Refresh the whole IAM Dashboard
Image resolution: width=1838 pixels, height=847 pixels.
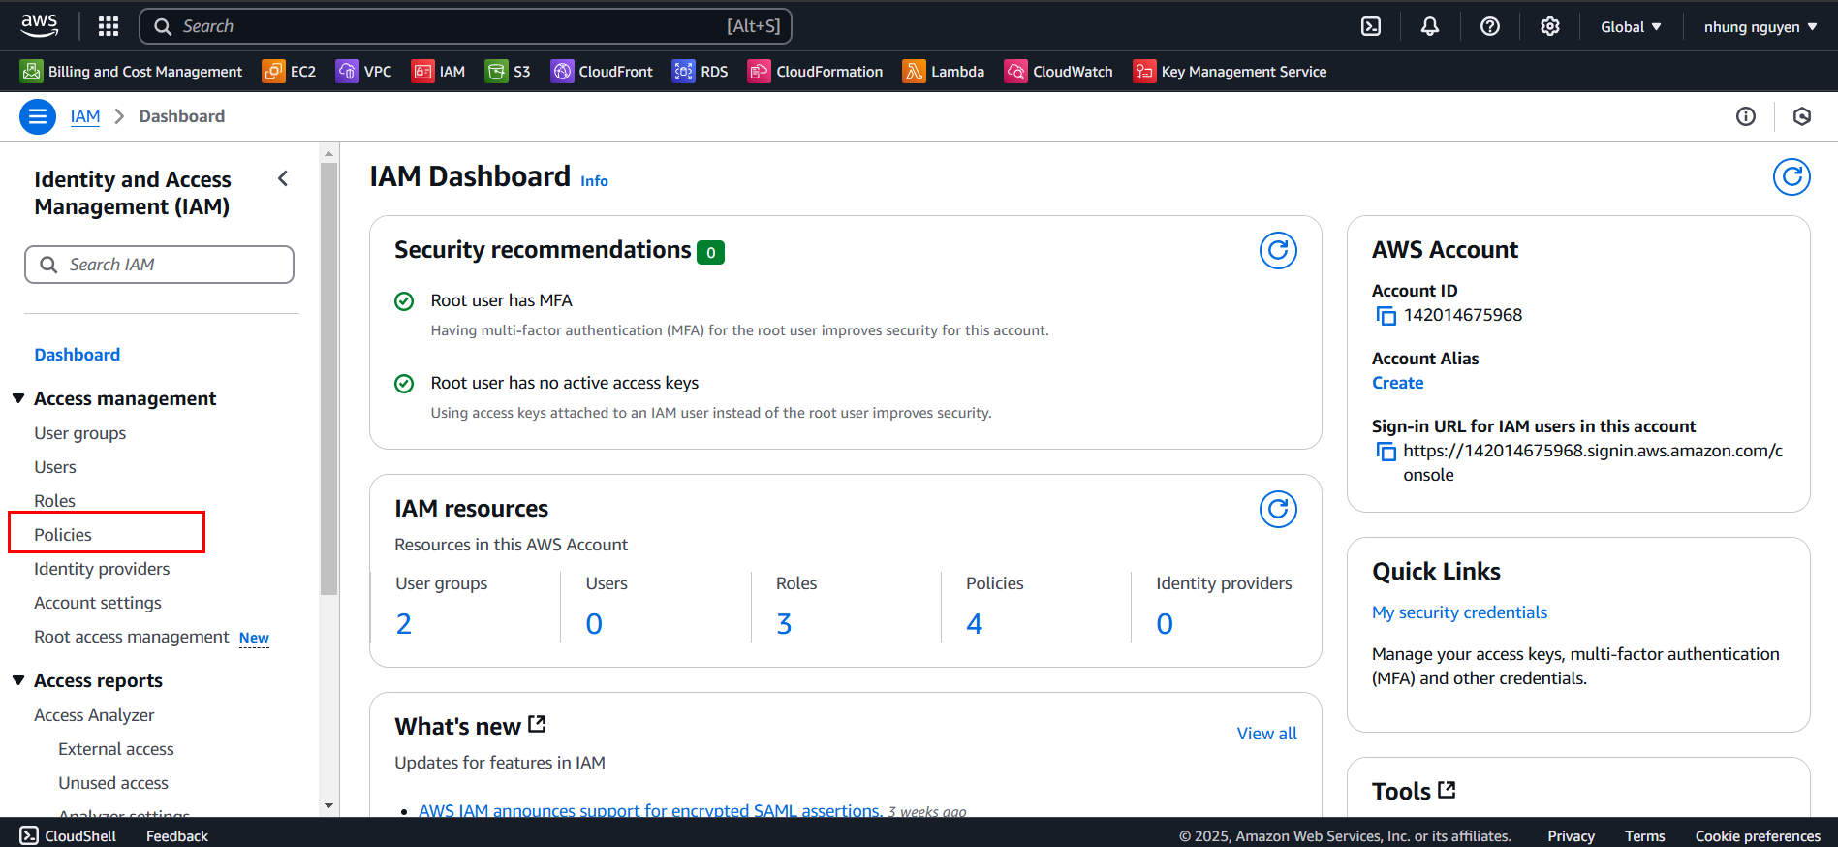coord(1791,176)
